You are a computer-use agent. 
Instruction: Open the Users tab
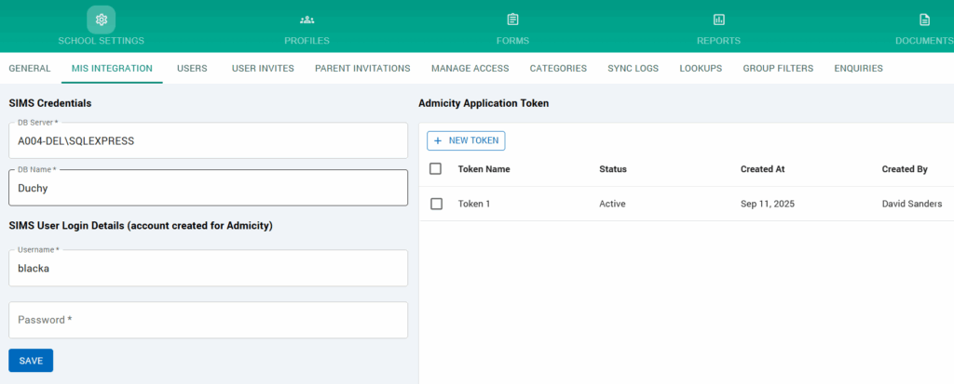pyautogui.click(x=192, y=69)
